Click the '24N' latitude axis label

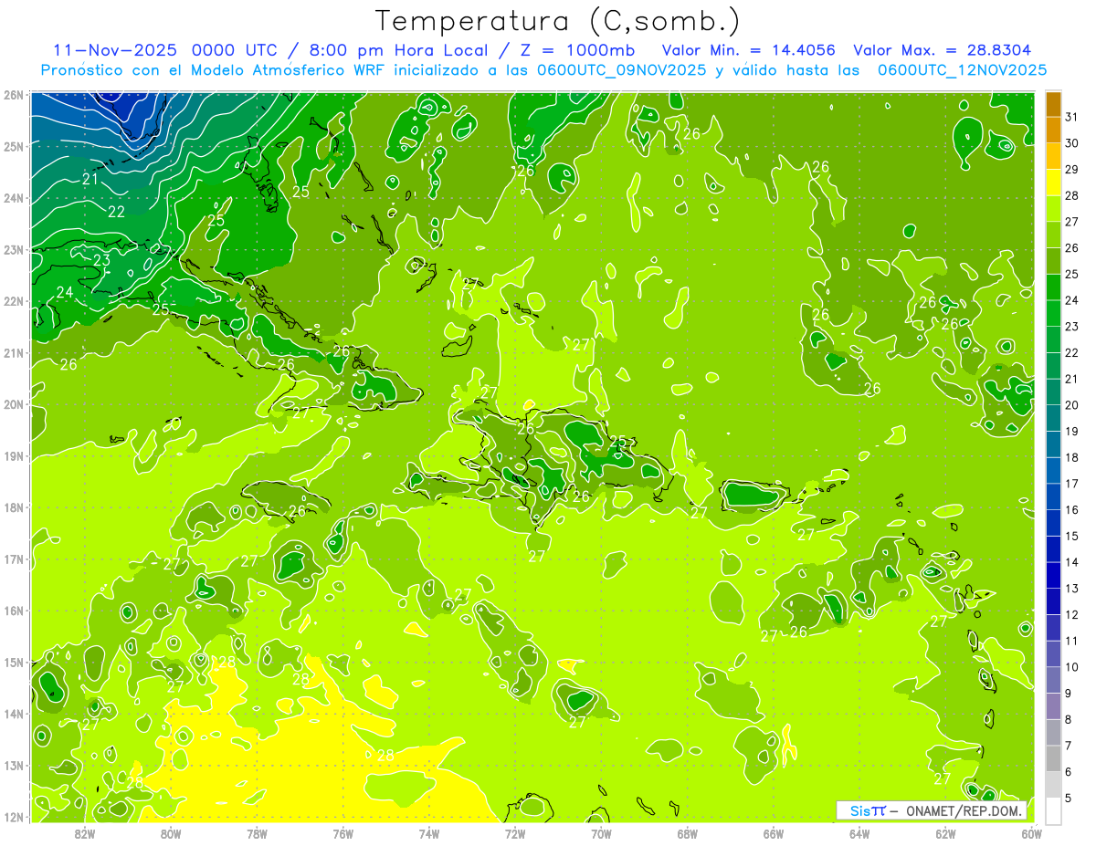(14, 198)
